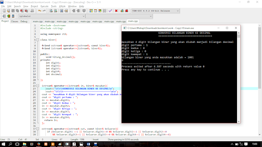Click the Save toolbar icon
The width and height of the screenshot is (262, 147).
(x=13, y=11)
